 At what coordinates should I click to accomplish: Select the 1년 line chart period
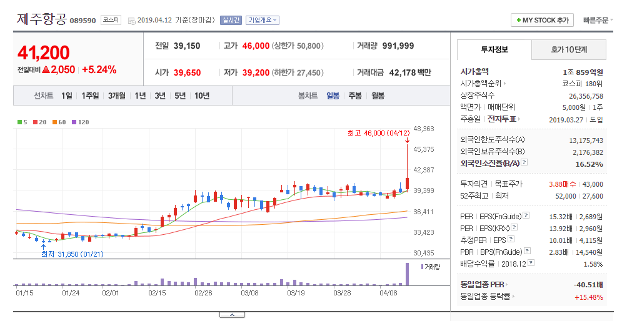(141, 96)
